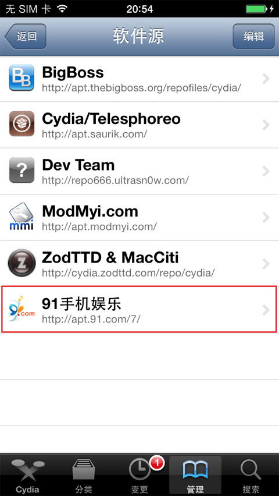Tap the Wi-Fi status icon
279x496 pixels.
coord(62,9)
